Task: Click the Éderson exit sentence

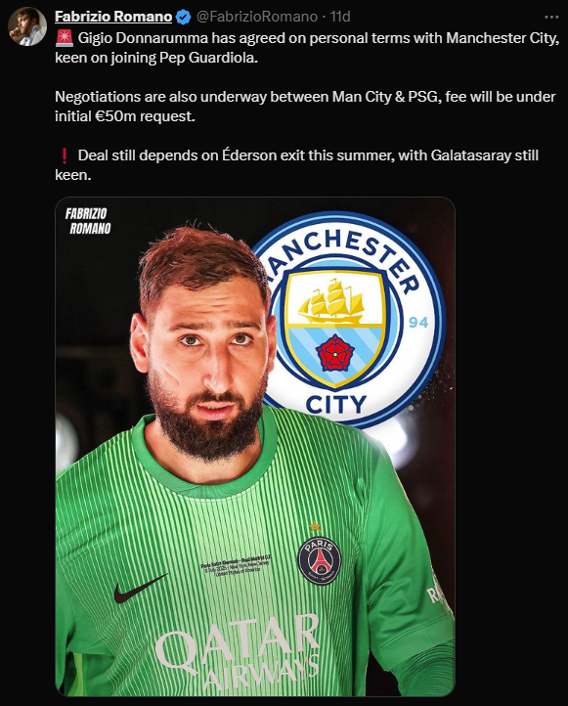Action: 297,165
